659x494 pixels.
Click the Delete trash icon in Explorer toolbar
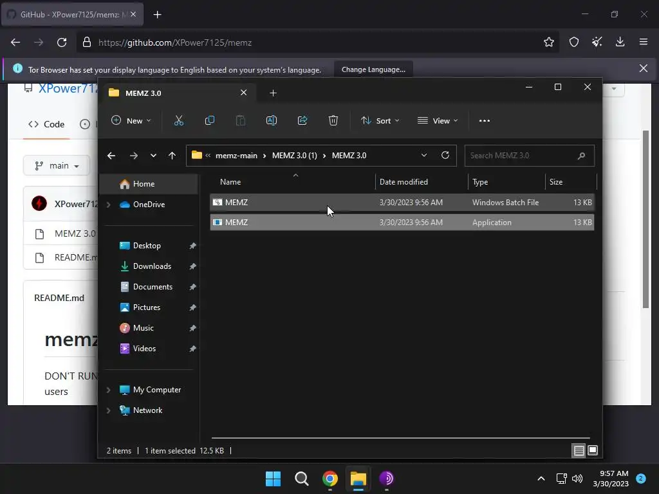tap(333, 120)
